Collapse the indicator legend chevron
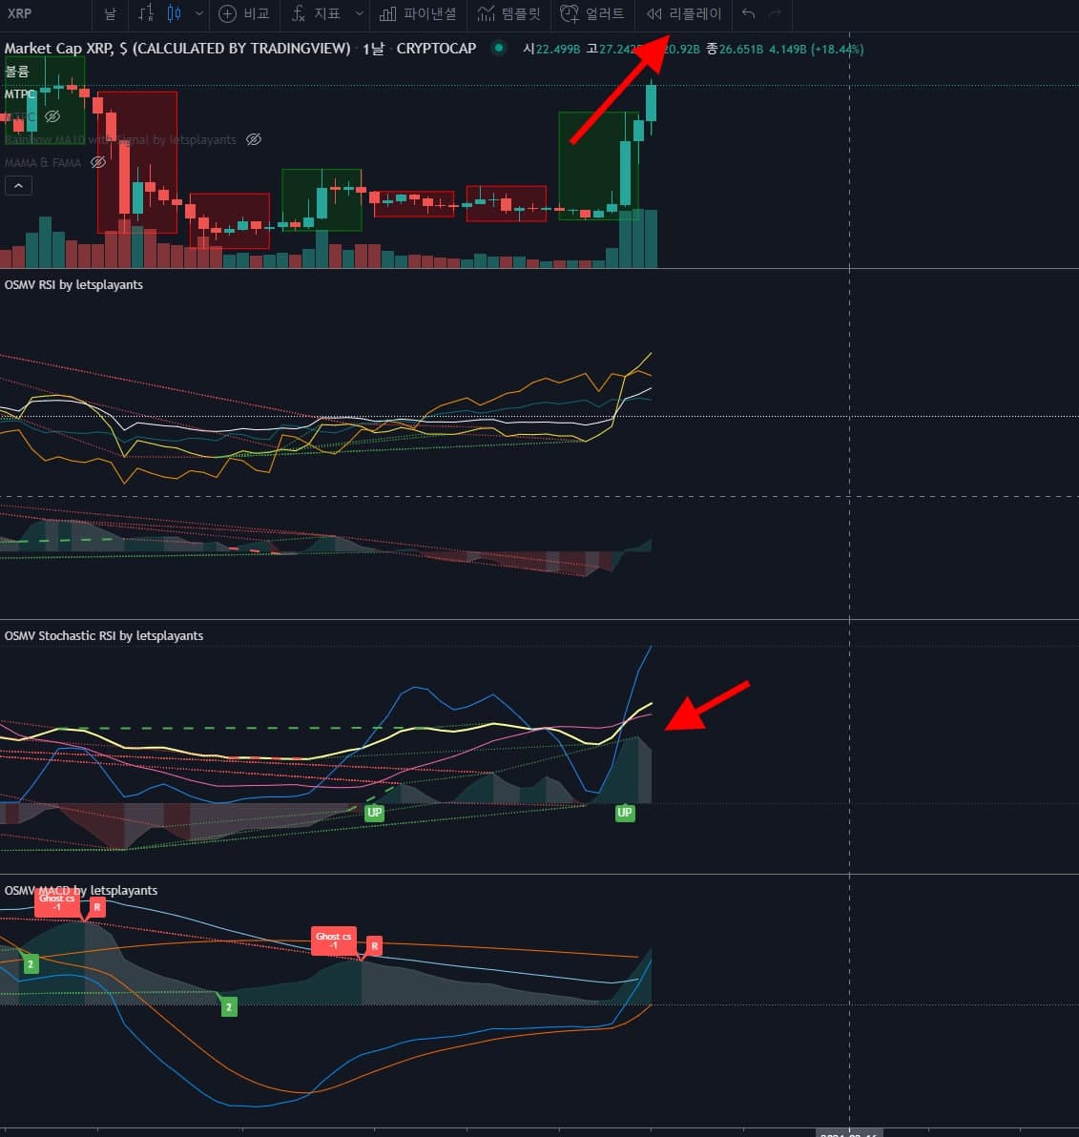The image size is (1079, 1137). click(18, 186)
